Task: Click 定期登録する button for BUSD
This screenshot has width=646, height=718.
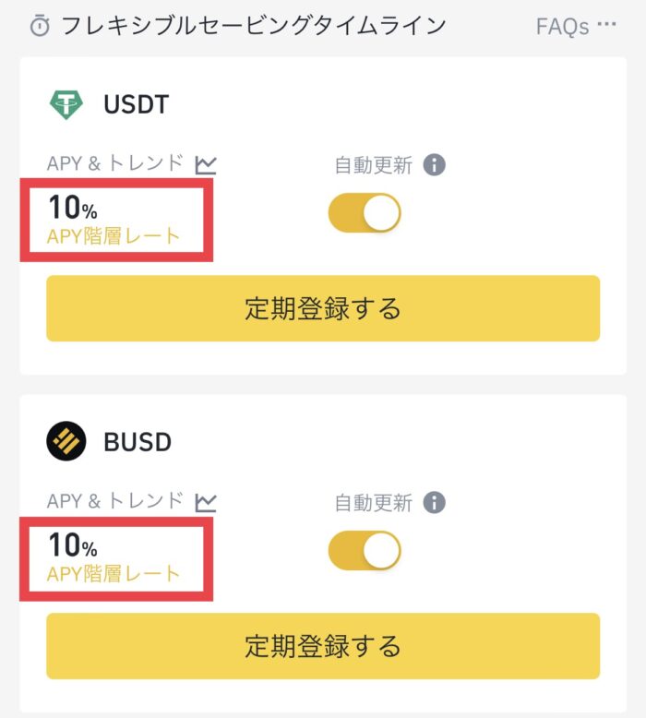Action: 323,646
